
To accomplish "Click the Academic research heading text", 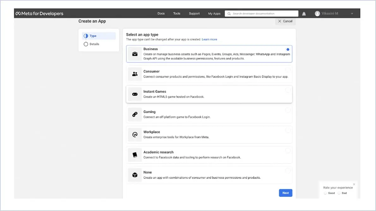I will coord(159,152).
